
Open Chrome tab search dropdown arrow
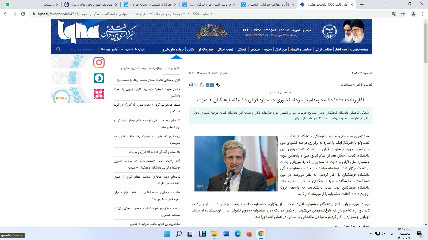coord(385,4)
